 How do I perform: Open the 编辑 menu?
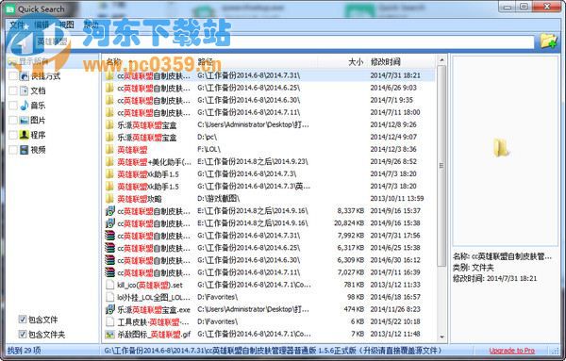(42, 25)
